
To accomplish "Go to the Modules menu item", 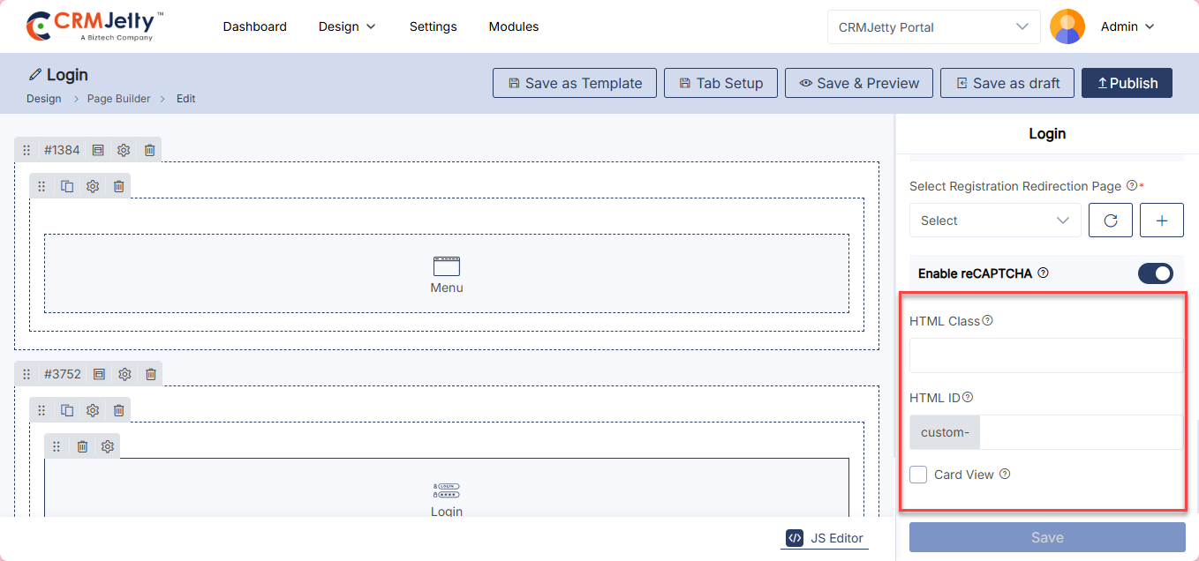I will (514, 26).
